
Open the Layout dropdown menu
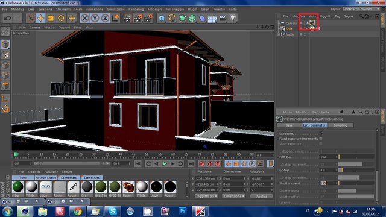tap(361, 9)
